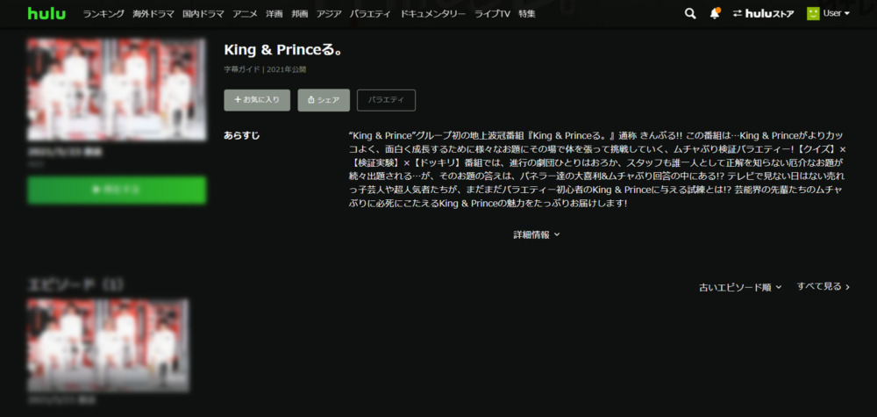
Task: Click the シェア share button
Action: (x=324, y=99)
